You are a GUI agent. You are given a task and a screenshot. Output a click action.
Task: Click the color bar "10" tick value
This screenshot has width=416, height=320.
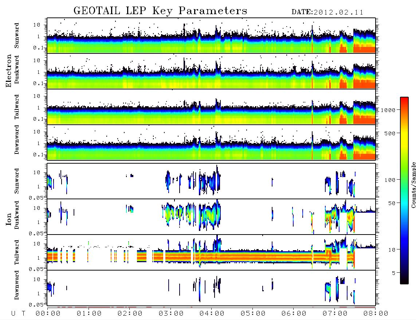click(x=392, y=249)
